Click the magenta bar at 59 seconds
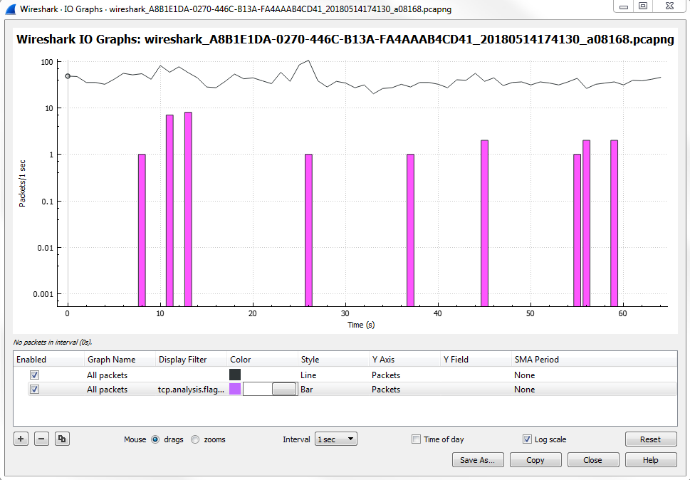 [614, 223]
